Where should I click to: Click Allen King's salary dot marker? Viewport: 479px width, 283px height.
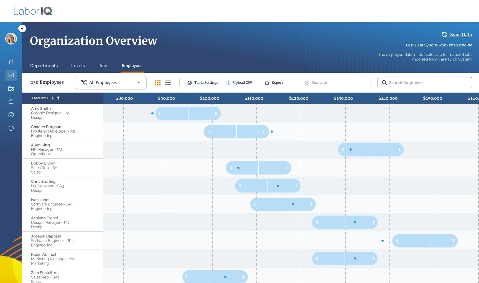pyautogui.click(x=351, y=150)
